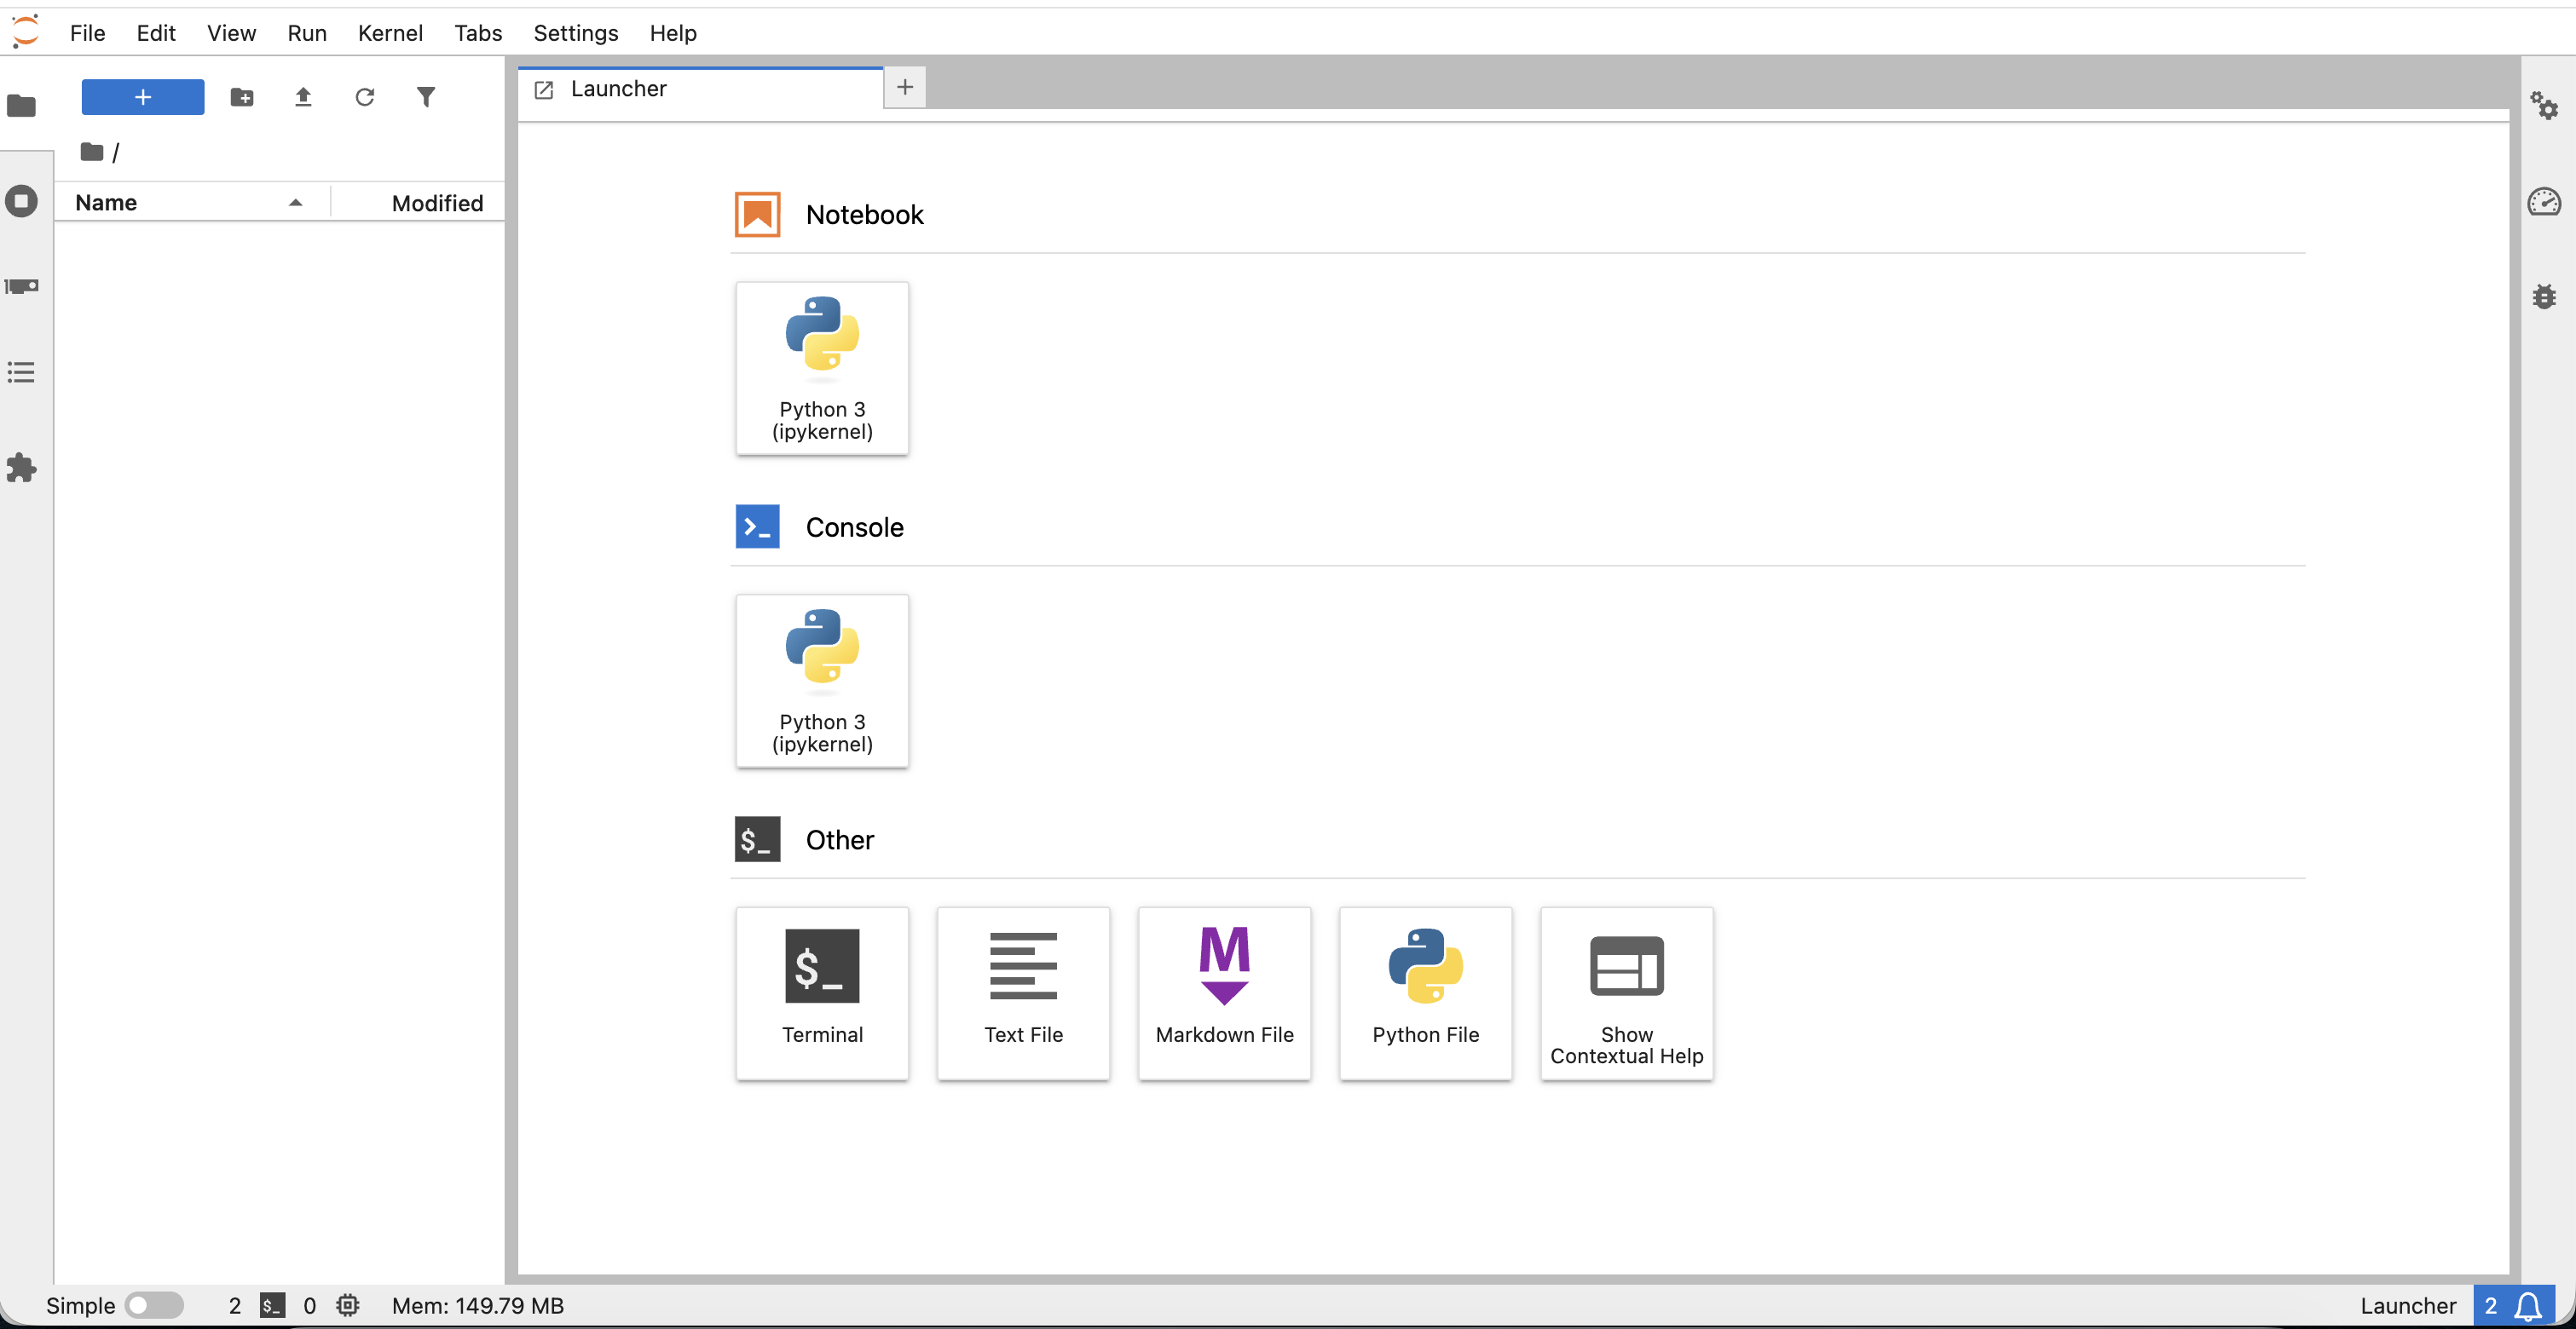Click the file filter funnel icon
This screenshot has height=1329, width=2576.
point(426,97)
